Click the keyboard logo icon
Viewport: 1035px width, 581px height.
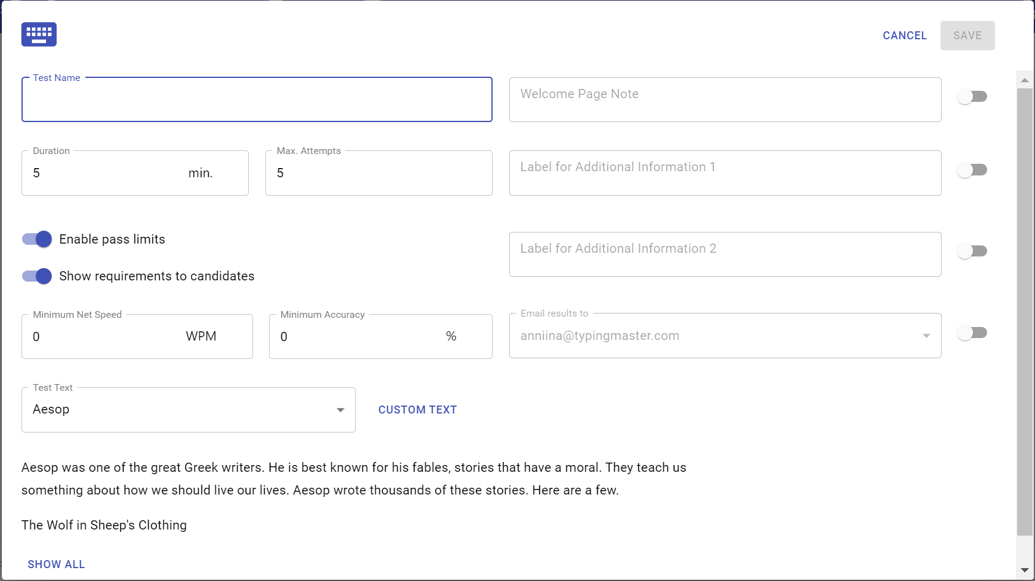(39, 34)
